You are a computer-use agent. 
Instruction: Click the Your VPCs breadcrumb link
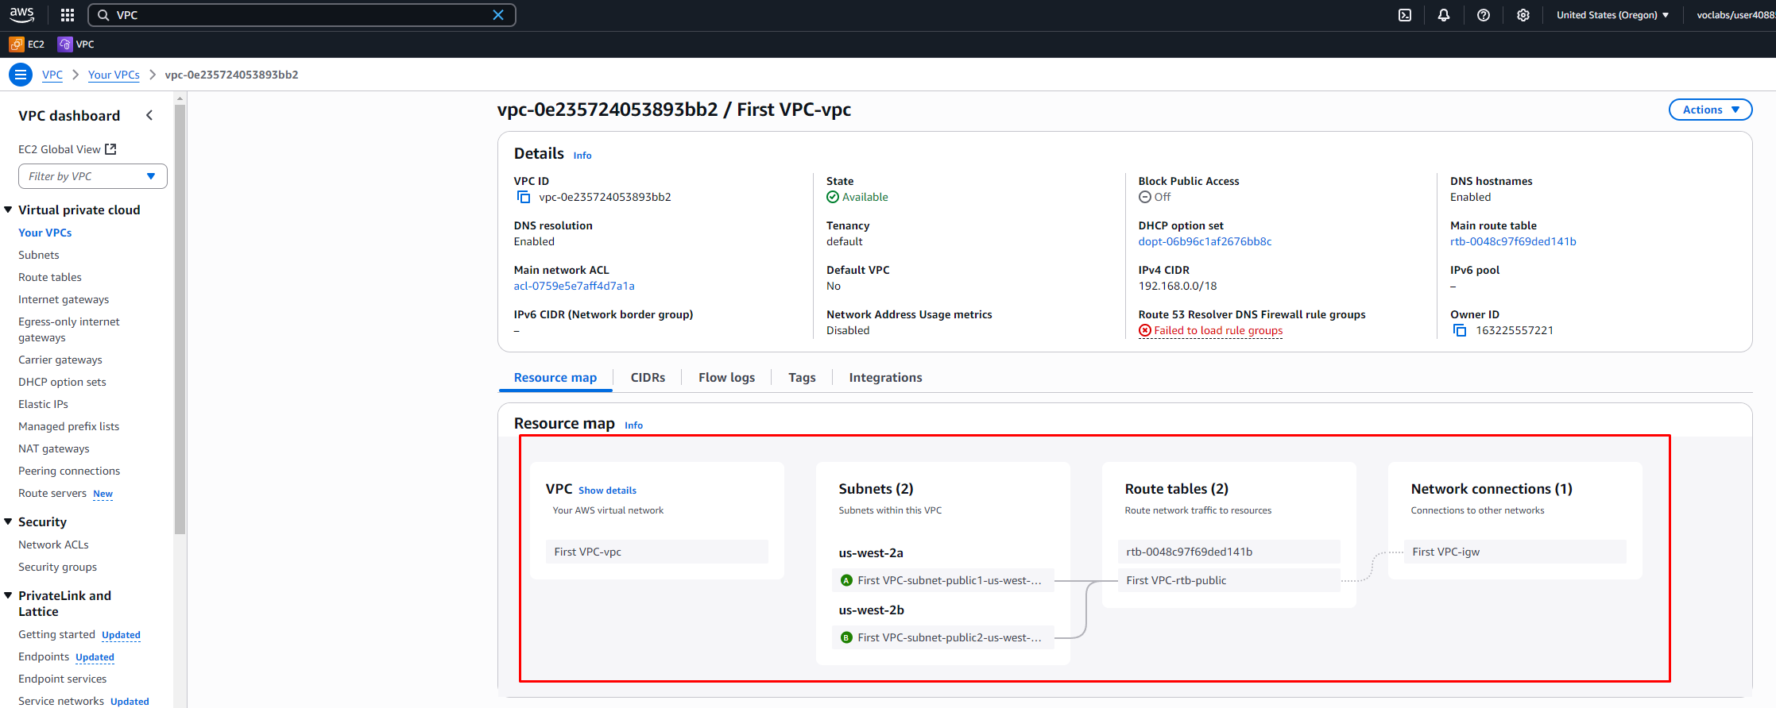114,75
